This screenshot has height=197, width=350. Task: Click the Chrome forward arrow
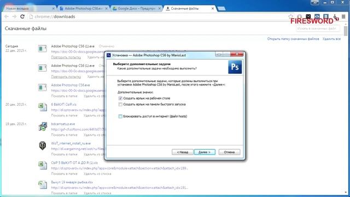pos(14,16)
